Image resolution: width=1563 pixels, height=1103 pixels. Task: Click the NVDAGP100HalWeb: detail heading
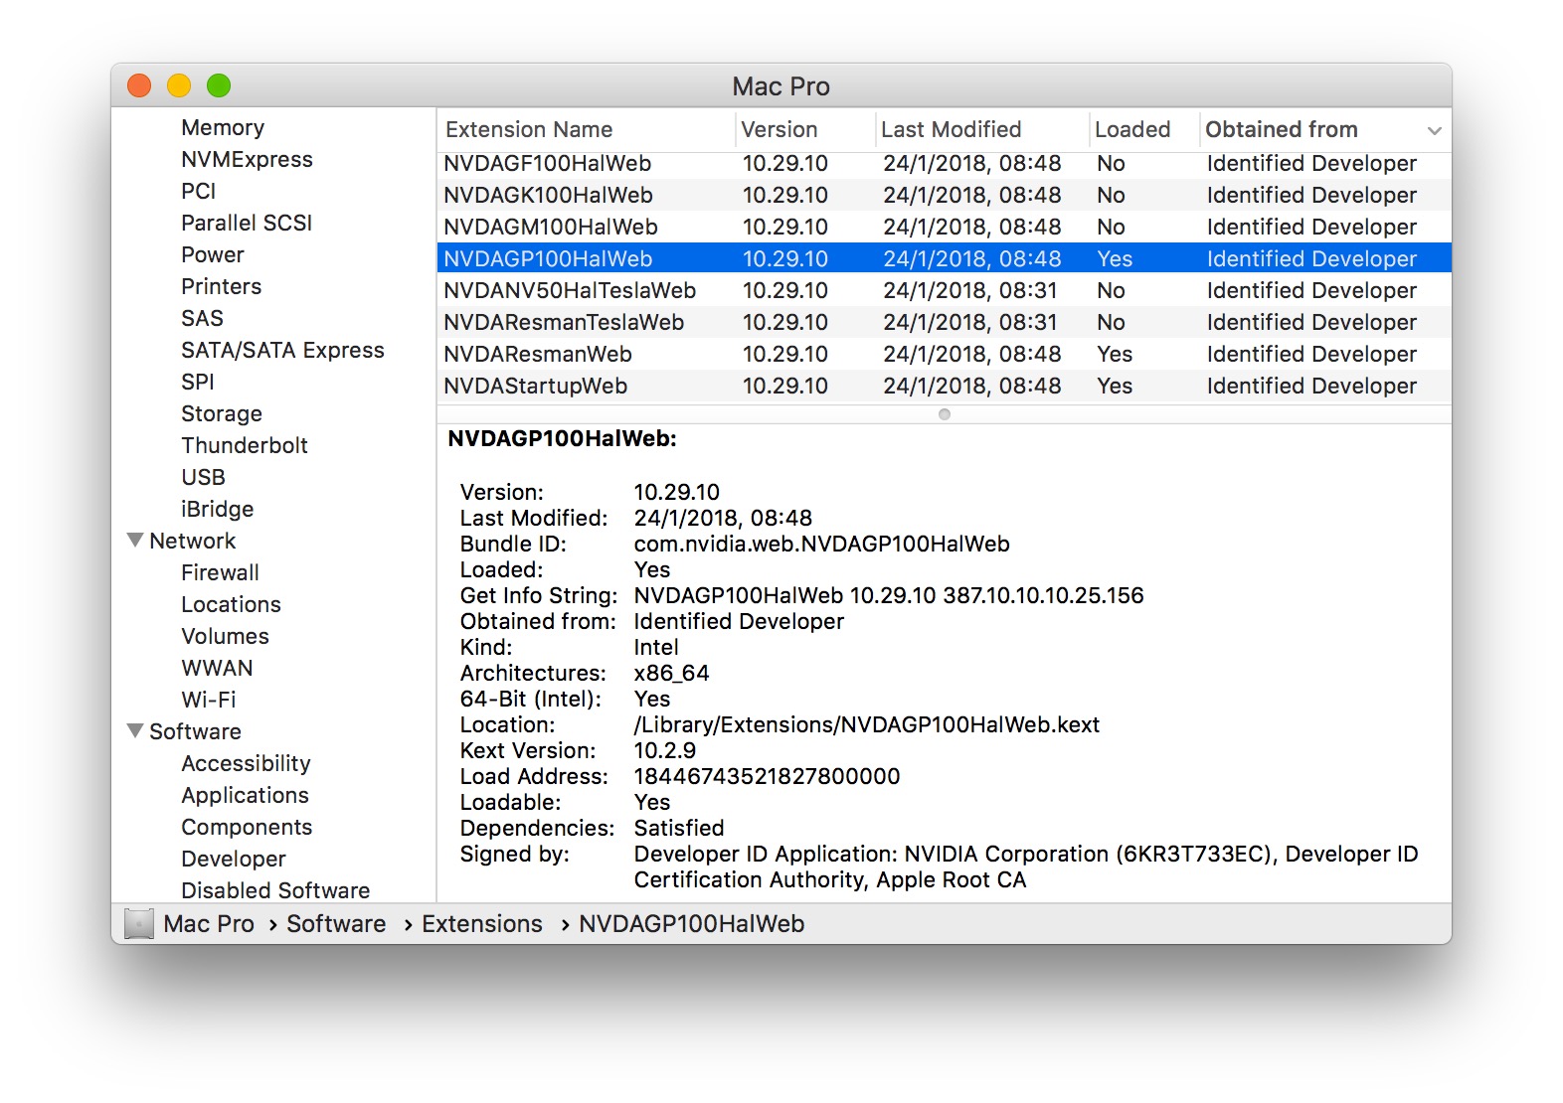pyautogui.click(x=562, y=438)
